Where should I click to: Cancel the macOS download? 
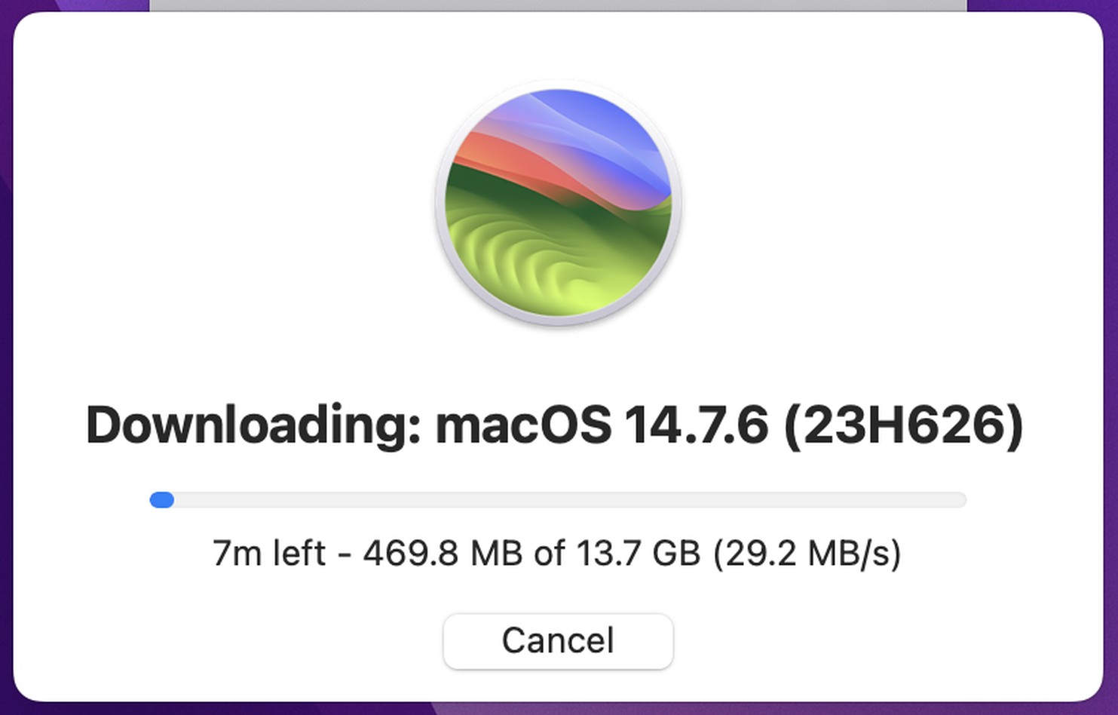click(558, 641)
